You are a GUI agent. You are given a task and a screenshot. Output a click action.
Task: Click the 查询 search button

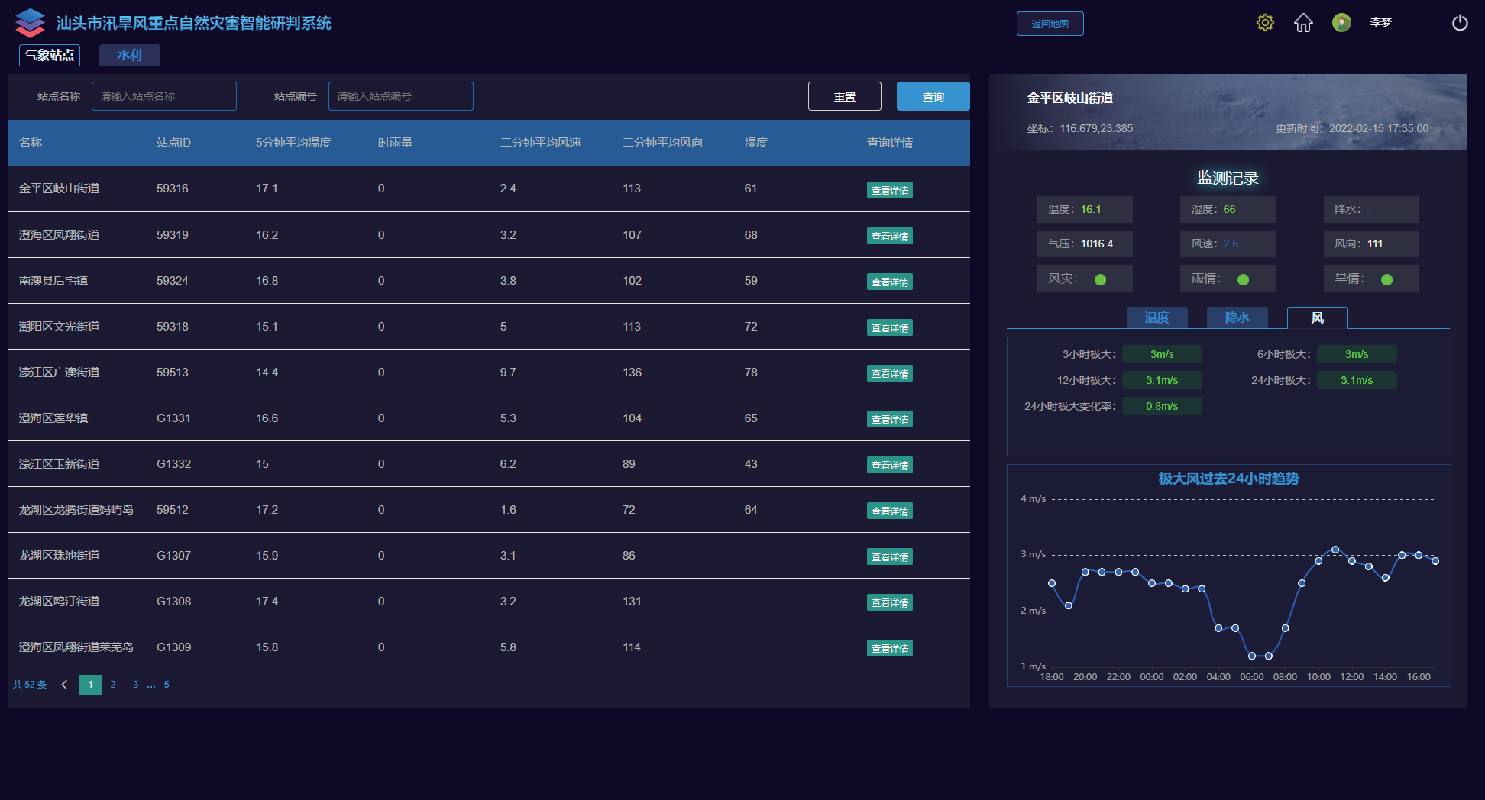(x=933, y=97)
